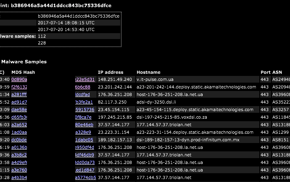Open the hash link starting ad91d7

(19, 102)
